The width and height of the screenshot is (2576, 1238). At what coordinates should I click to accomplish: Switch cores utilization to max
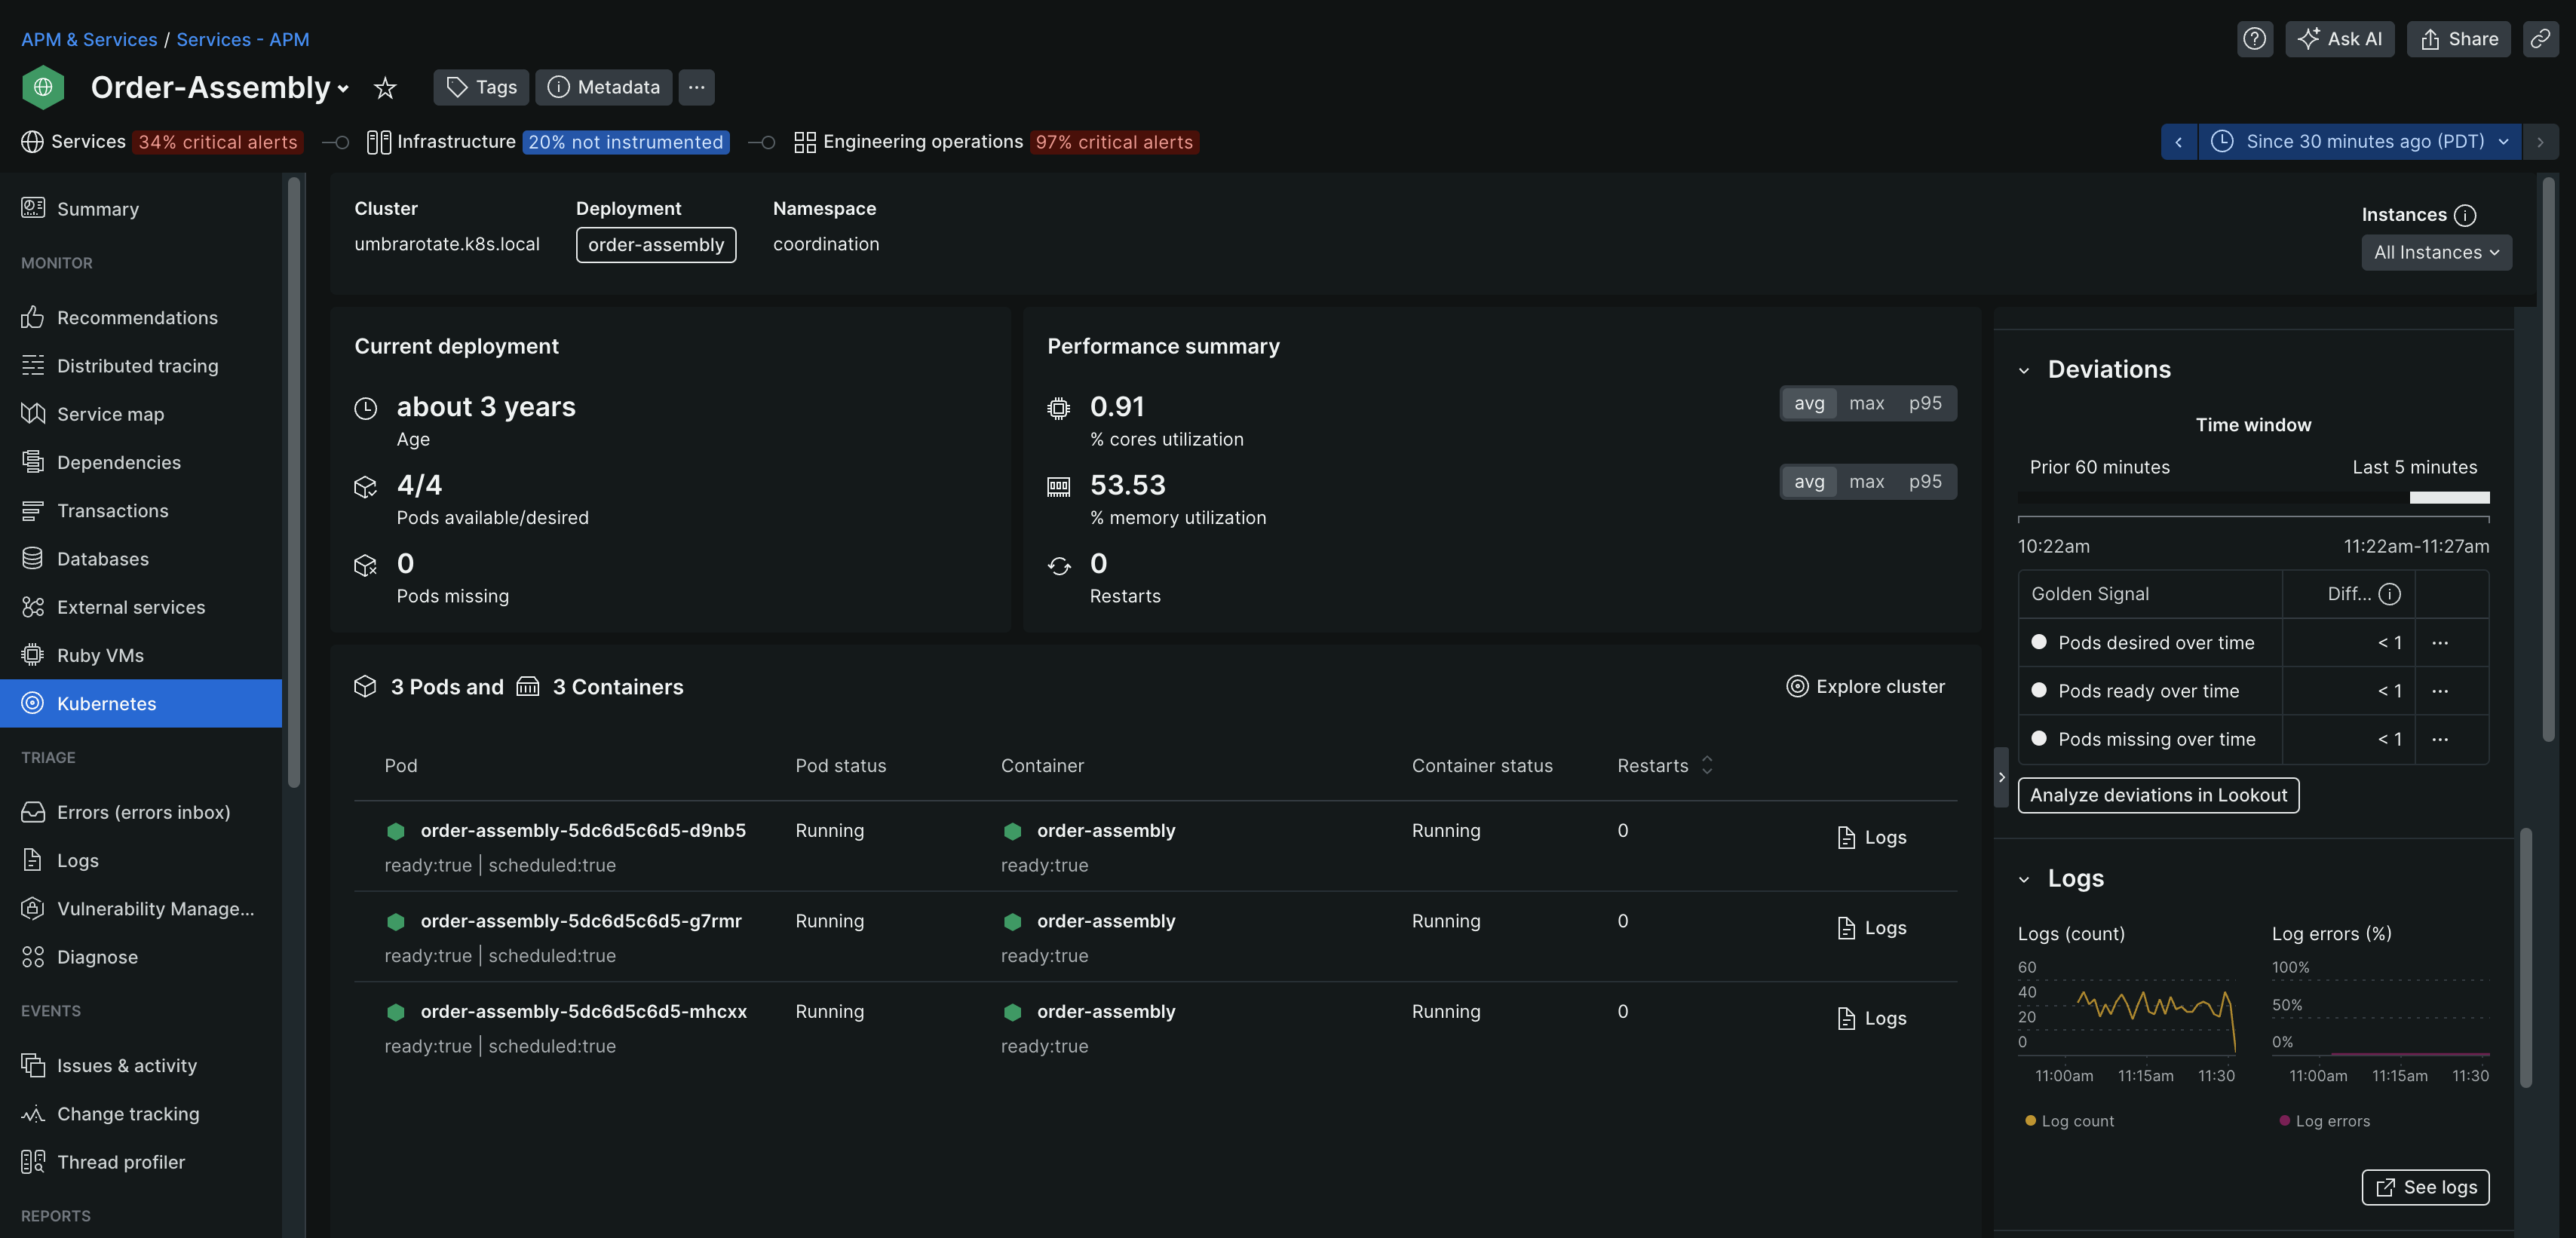click(1866, 403)
